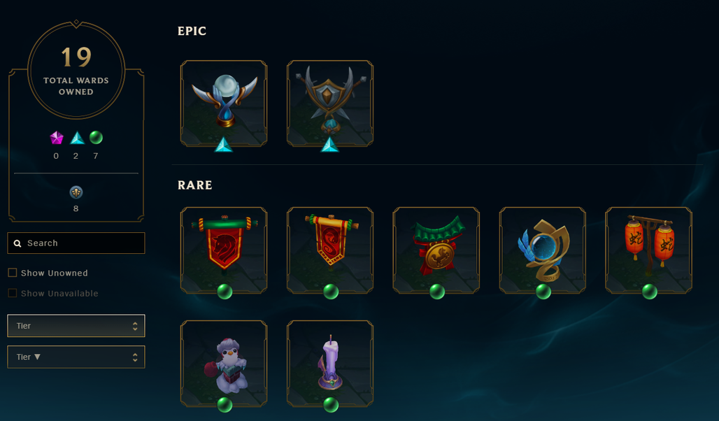Viewport: 719px width, 421px height.
Task: Click the magnifier icon in Search box
Action: [x=17, y=243]
